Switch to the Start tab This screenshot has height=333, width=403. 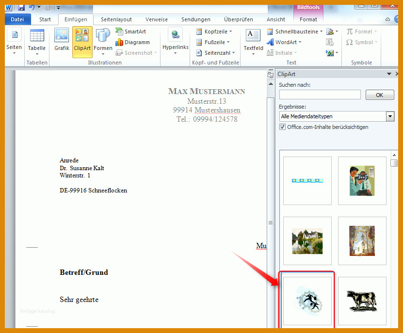point(45,19)
